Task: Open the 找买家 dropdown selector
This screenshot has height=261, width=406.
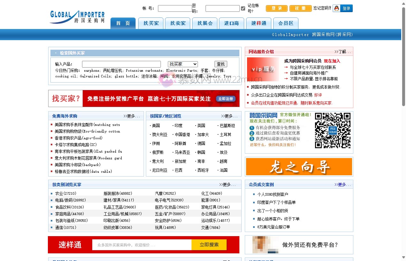Action: tap(183, 64)
